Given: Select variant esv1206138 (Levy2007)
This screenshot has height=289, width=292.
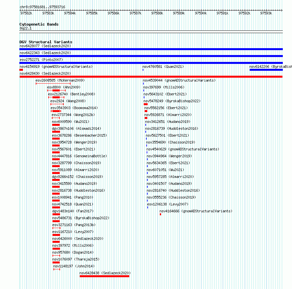Looking at the screenshot, I should pos(168,204).
